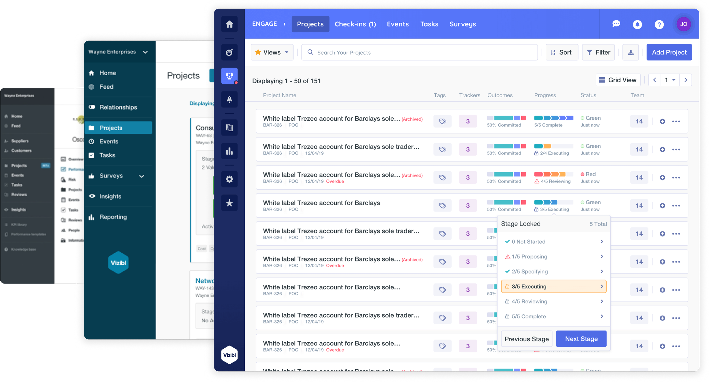
Task: Open the Views dropdown
Action: (x=272, y=52)
